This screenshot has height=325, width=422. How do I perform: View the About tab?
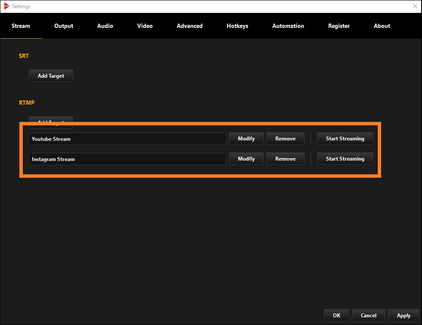pos(382,26)
